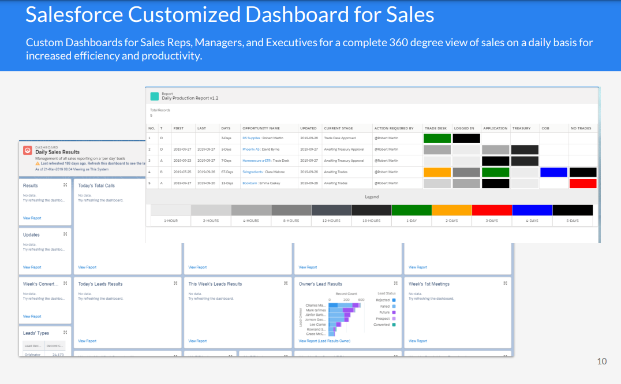
Task: Click the teal Daily Production Report icon
Action: point(155,96)
